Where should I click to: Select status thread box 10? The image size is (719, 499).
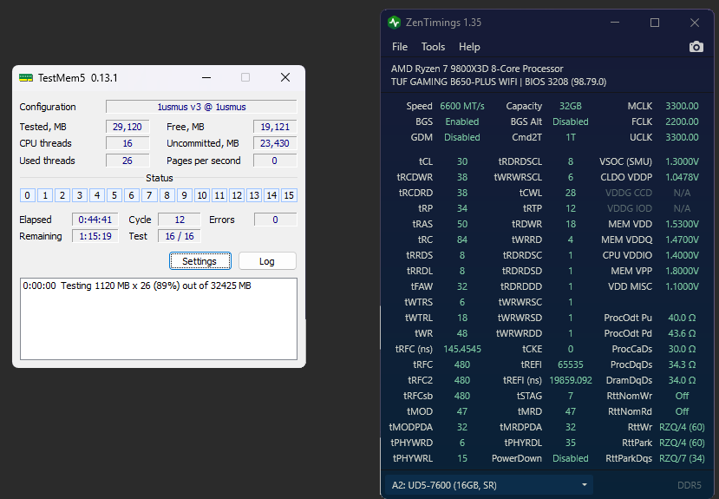pyautogui.click(x=202, y=195)
